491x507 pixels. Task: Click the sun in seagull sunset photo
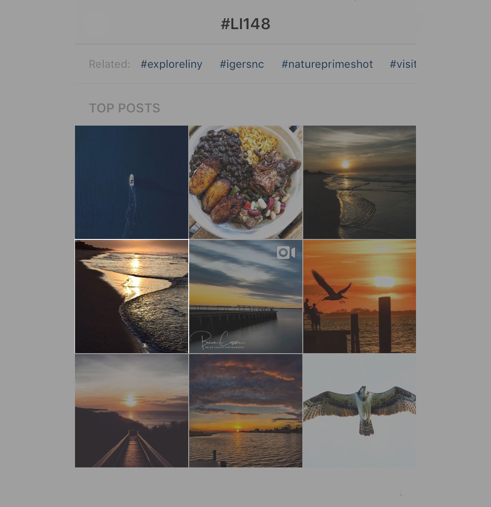(385, 281)
